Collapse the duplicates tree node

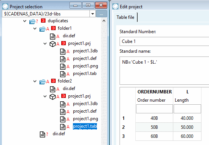point(25,21)
